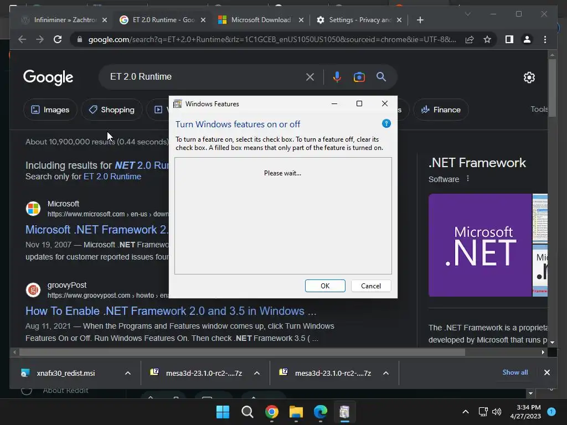This screenshot has height=425, width=567.
Task: Click NET 2.0 Runtime suggested search link
Action: point(142,165)
